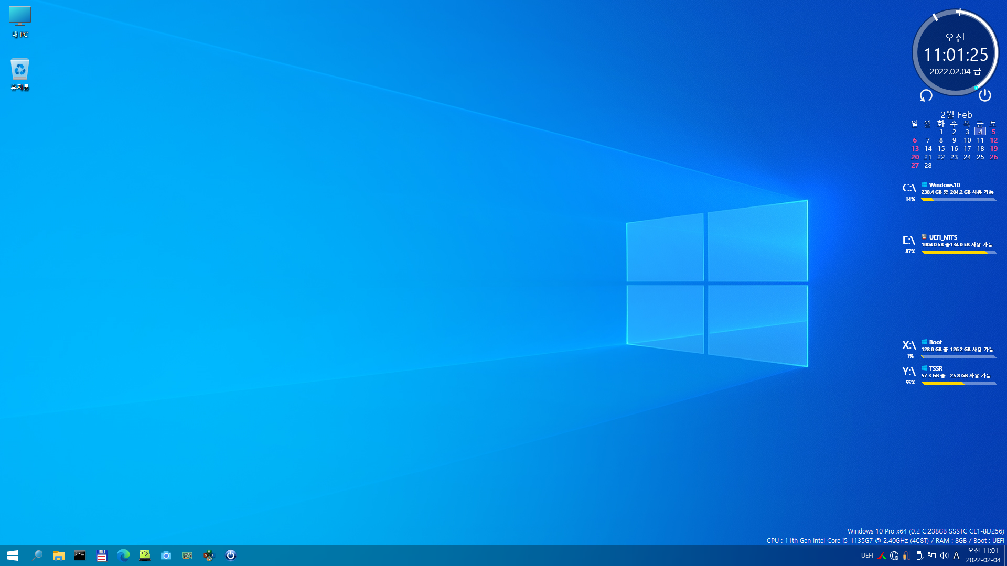Select today's date 4 in the calendar
Screen dimensions: 1007x566
point(980,132)
